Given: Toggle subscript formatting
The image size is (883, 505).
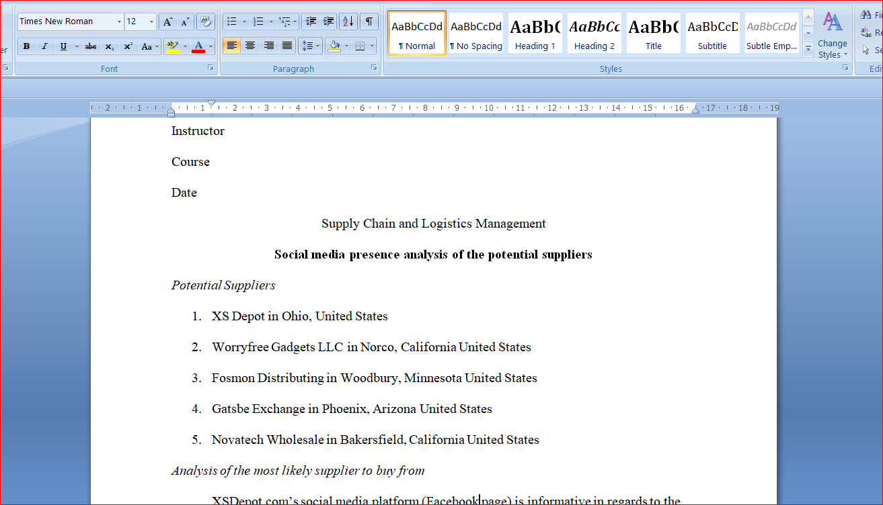Looking at the screenshot, I should pyautogui.click(x=109, y=46).
